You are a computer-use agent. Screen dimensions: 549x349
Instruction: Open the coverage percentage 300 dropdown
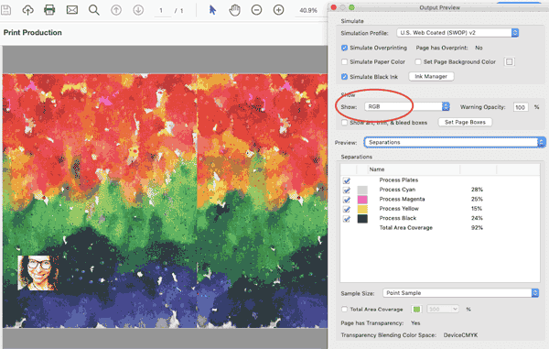tap(443, 309)
